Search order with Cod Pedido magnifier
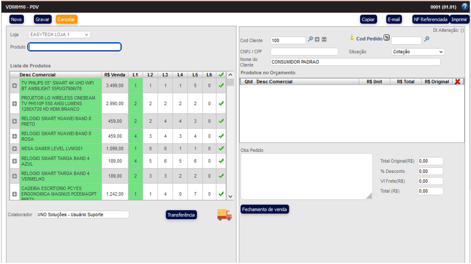471x264 pixels. point(426,39)
